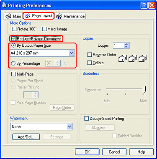157x159 pixels.
Task: Uncheck Reduce/Enlarge Document
Action: [13, 39]
